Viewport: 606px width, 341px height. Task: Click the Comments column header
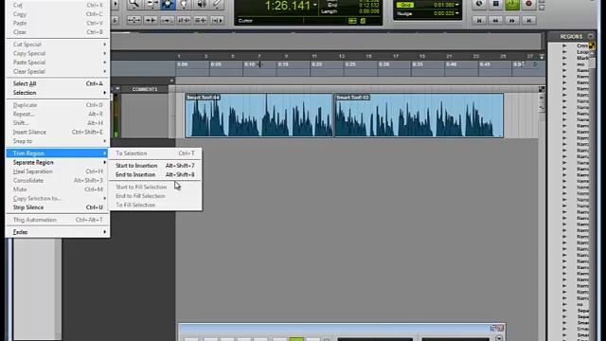(x=145, y=89)
